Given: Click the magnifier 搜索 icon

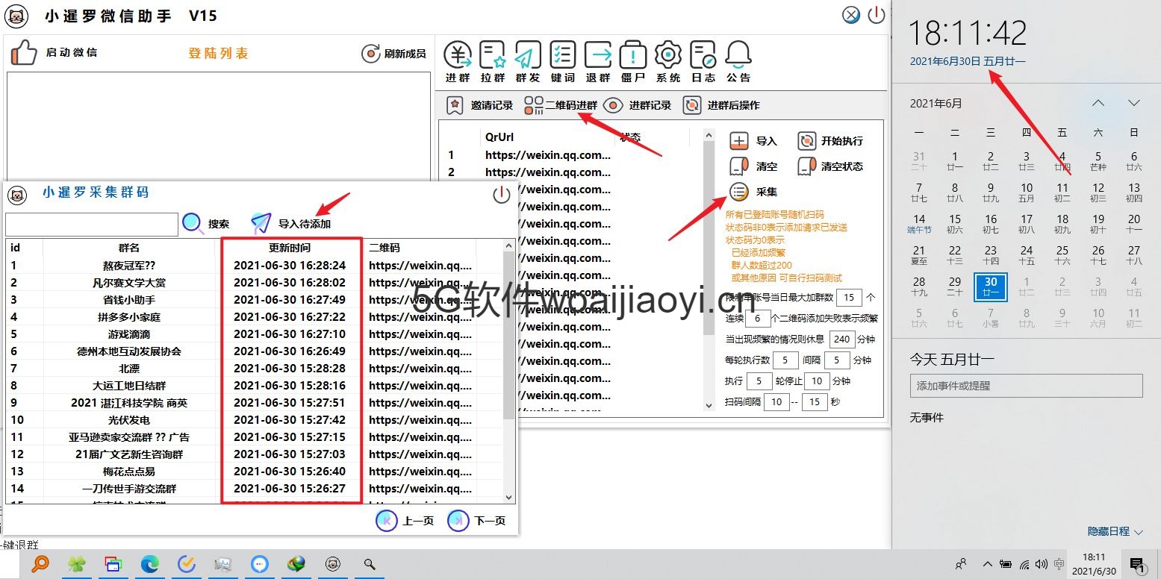Looking at the screenshot, I should point(193,223).
